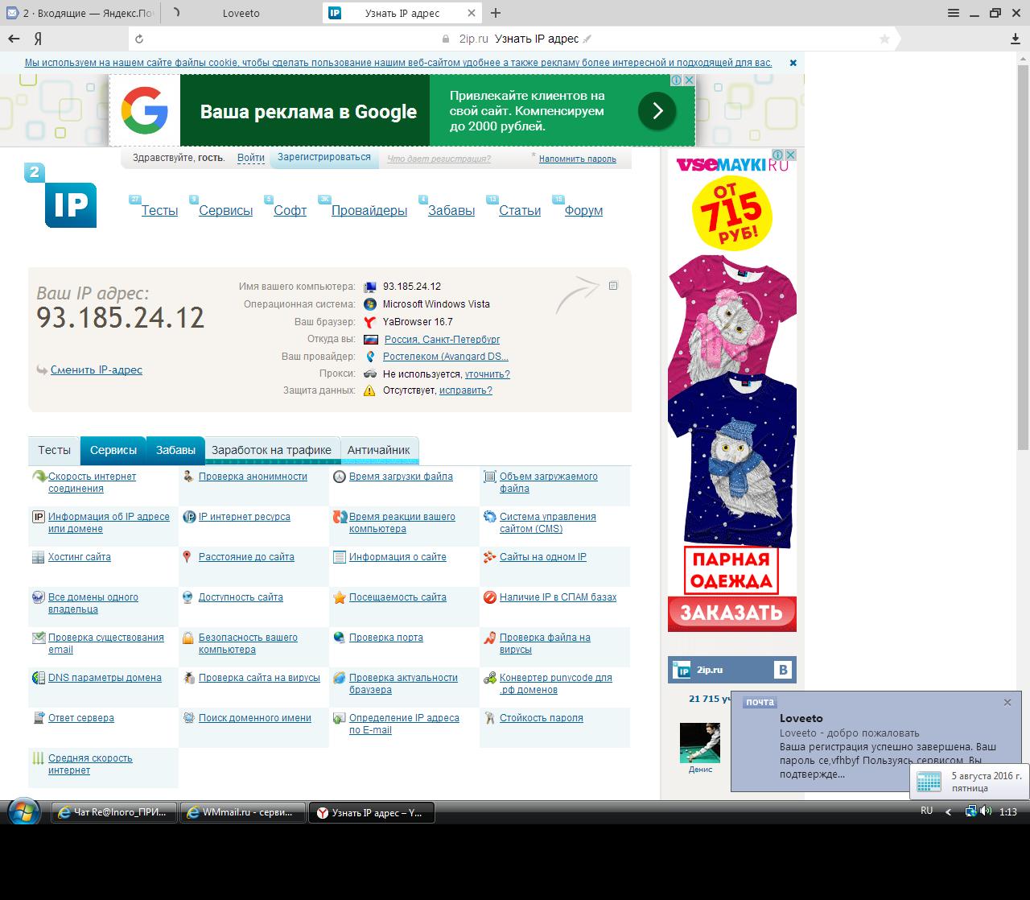Switch to WMmail.ru taskbar window
Image resolution: width=1030 pixels, height=900 pixels.
(243, 812)
